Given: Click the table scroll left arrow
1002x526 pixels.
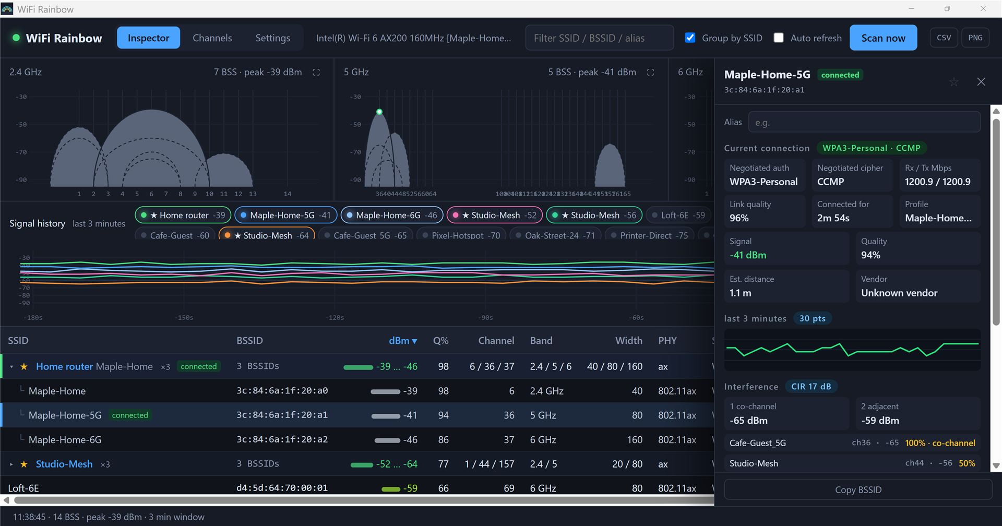Looking at the screenshot, I should click(x=6, y=500).
